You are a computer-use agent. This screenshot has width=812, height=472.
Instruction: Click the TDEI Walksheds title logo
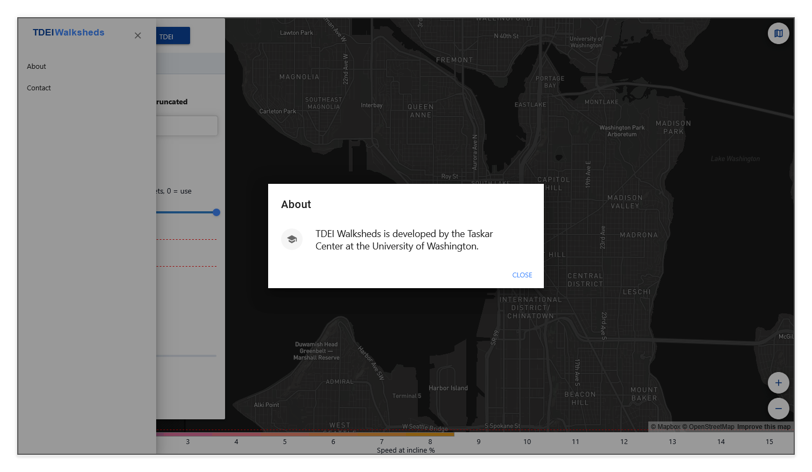pyautogui.click(x=68, y=33)
